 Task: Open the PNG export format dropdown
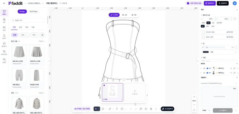(206, 110)
